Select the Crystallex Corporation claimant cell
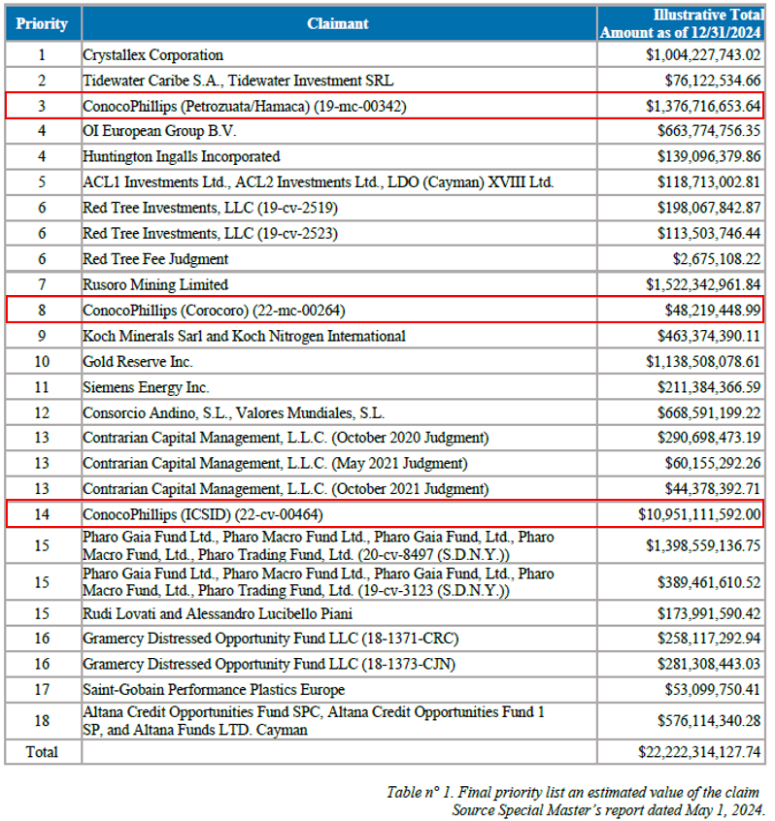The image size is (775, 821). [x=339, y=55]
